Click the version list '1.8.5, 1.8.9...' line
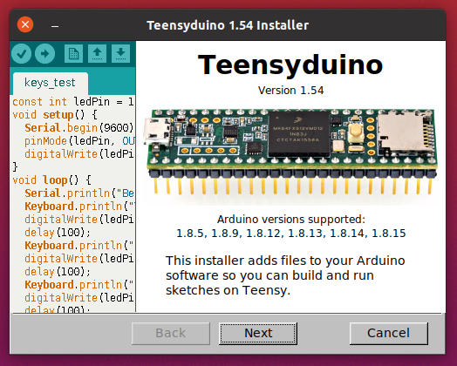Viewport: 457px width, 366px height. click(291, 234)
